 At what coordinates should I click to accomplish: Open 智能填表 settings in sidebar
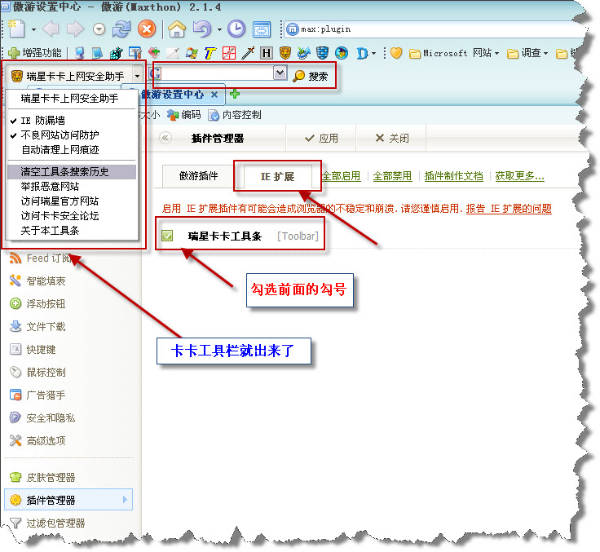pos(37,281)
